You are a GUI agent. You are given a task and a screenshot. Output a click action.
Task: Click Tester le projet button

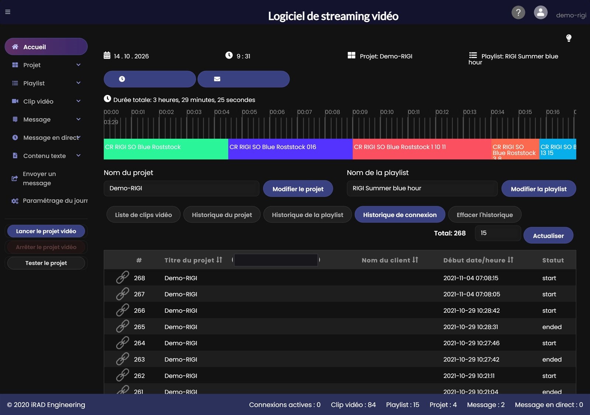tap(46, 263)
